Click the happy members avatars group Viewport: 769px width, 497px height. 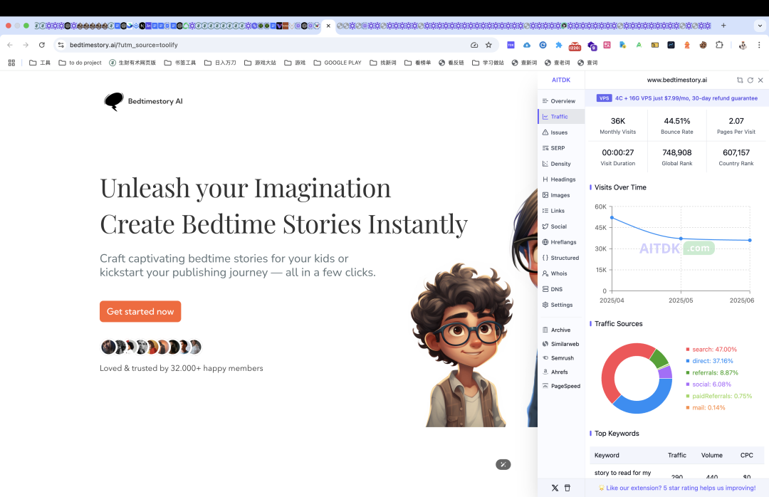pyautogui.click(x=151, y=347)
